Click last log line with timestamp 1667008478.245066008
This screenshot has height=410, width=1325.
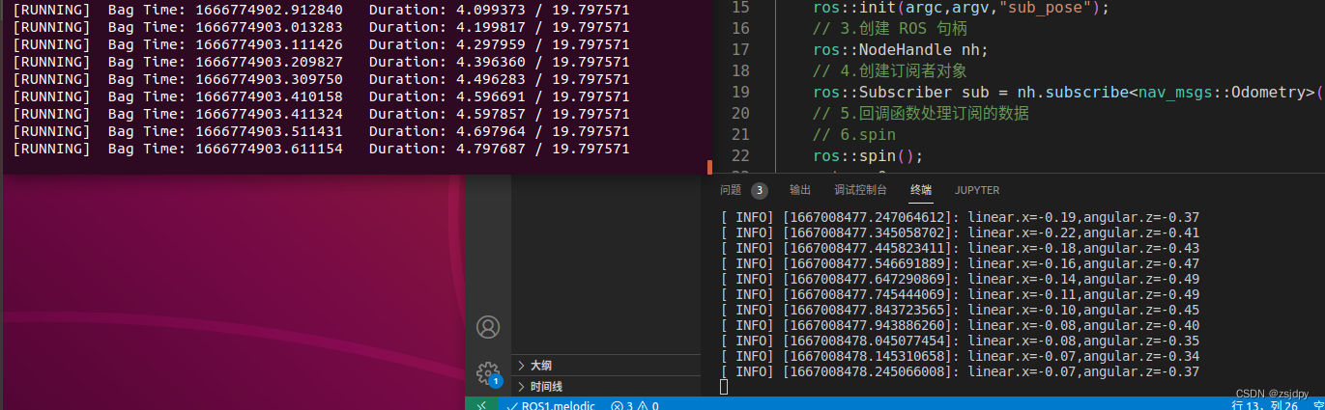960,371
